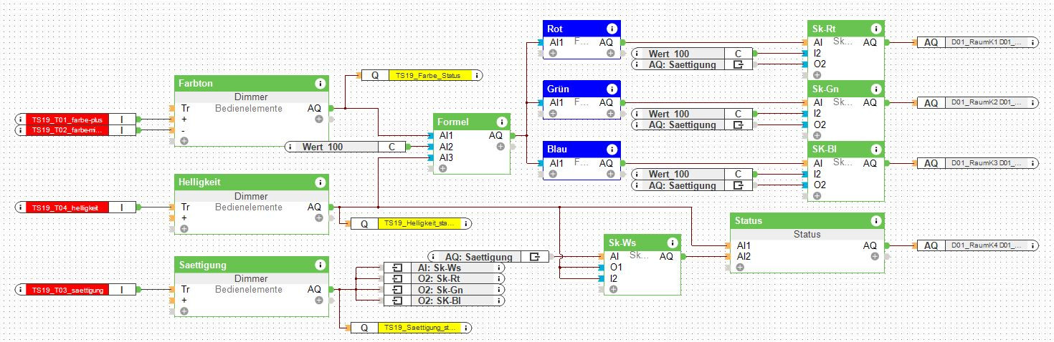This screenshot has height=342, width=1054.
Task: Select the Saettigung block title bar
Action: (x=252, y=265)
